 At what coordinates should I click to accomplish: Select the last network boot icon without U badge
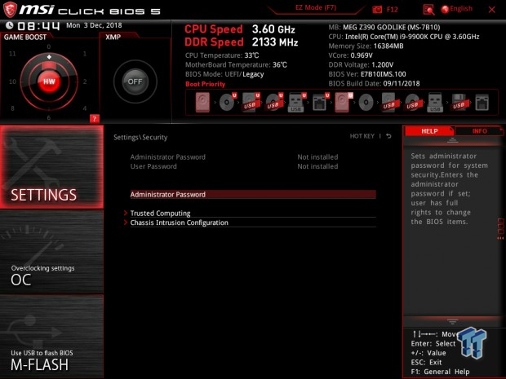(x=482, y=103)
